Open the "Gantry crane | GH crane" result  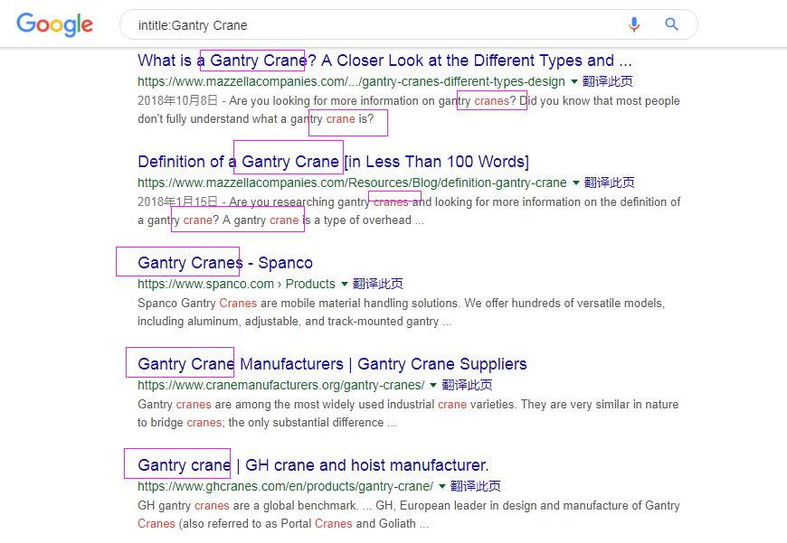(313, 465)
